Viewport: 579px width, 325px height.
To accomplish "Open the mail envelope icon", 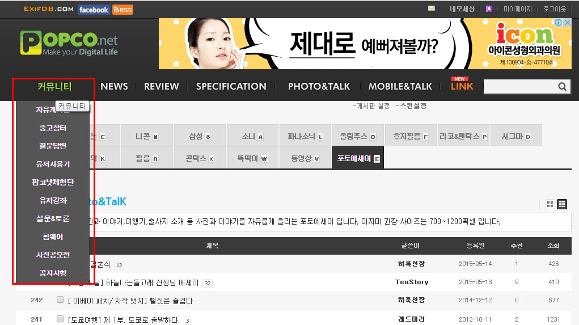I will coord(432,9).
